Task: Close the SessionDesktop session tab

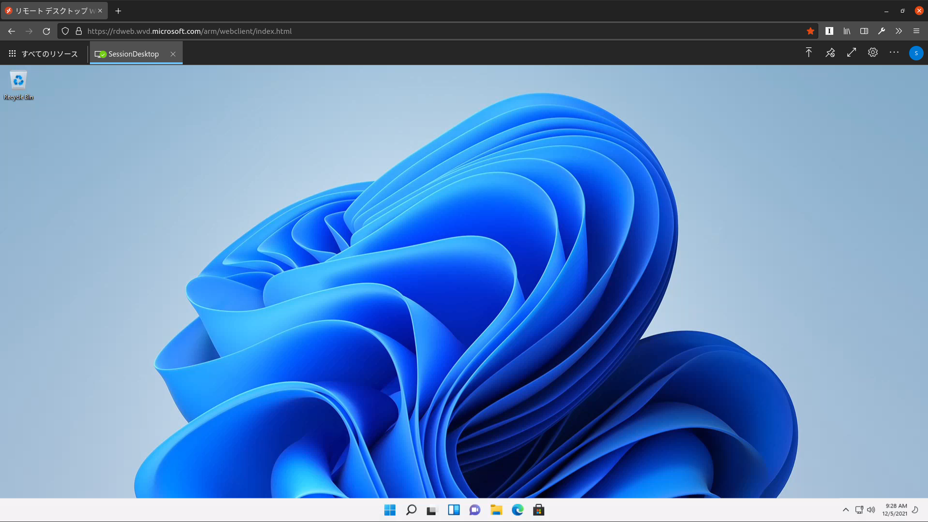Action: pyautogui.click(x=173, y=54)
